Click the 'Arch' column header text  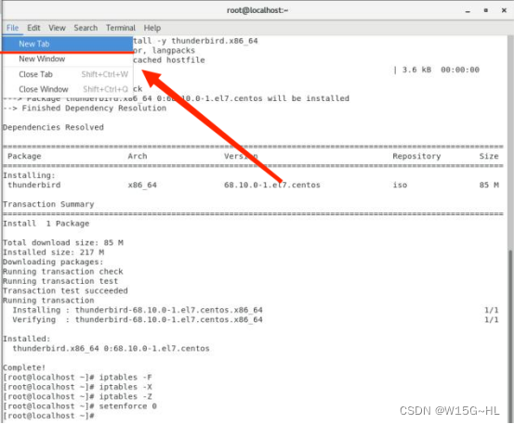pos(138,156)
